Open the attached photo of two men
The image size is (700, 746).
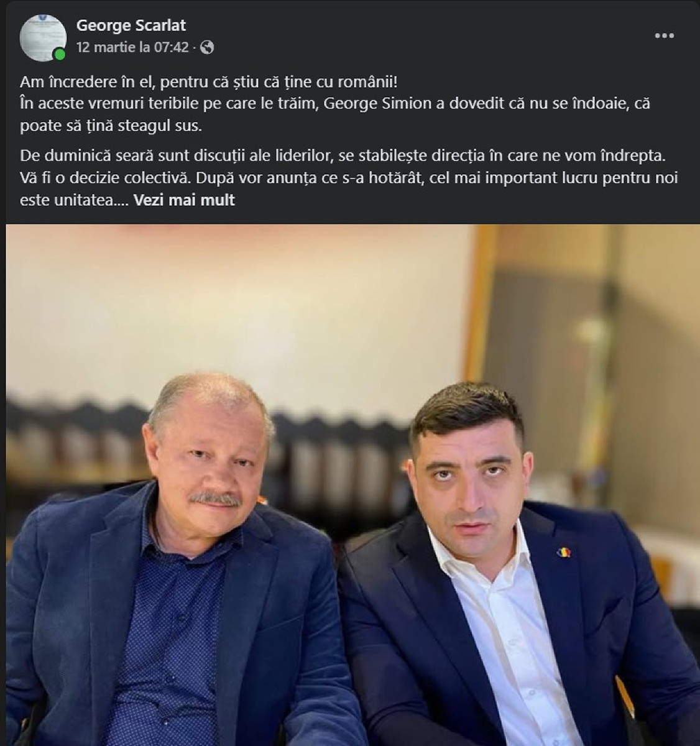click(x=352, y=485)
